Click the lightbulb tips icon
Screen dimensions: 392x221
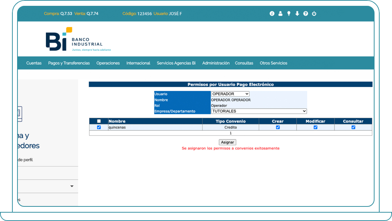coord(289,13)
